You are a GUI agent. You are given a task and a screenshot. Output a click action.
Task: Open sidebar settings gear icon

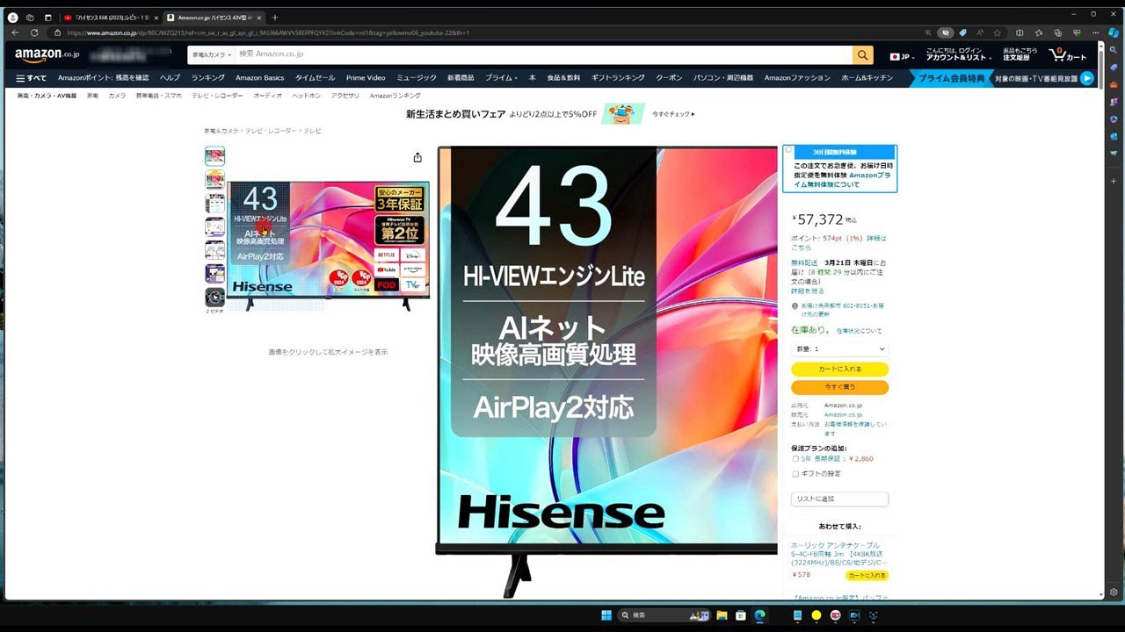(x=1114, y=592)
